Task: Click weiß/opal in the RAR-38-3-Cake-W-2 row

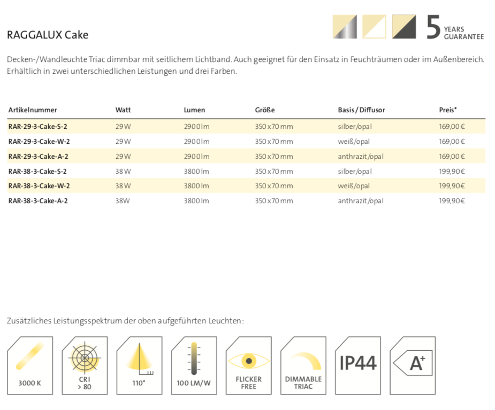Action: coord(354,186)
